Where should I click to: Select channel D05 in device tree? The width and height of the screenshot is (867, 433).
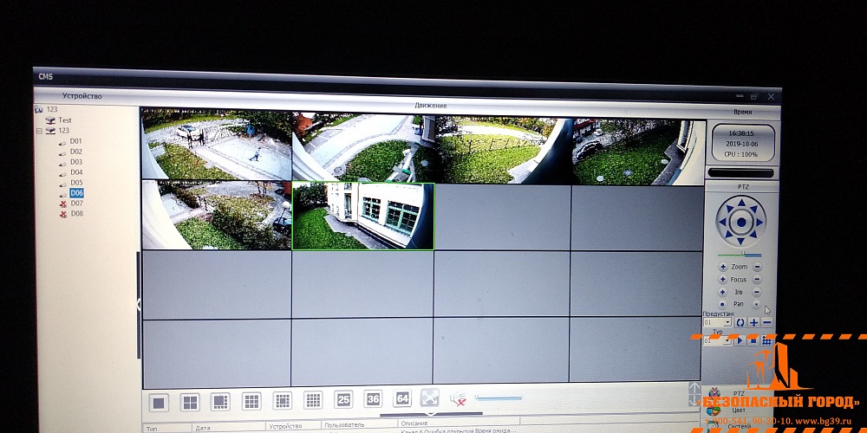tap(76, 182)
